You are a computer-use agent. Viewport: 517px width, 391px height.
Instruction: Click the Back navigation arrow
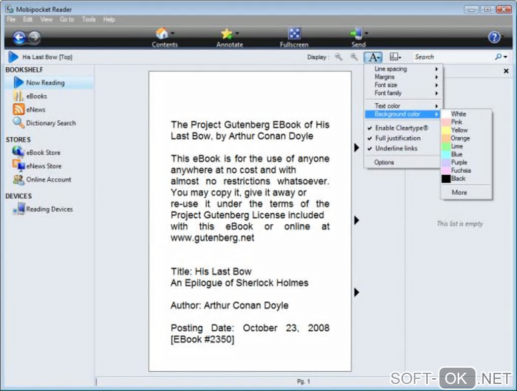[x=19, y=37]
